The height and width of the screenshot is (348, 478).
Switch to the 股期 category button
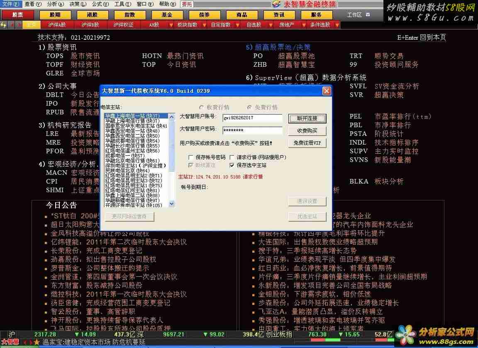pos(55,15)
